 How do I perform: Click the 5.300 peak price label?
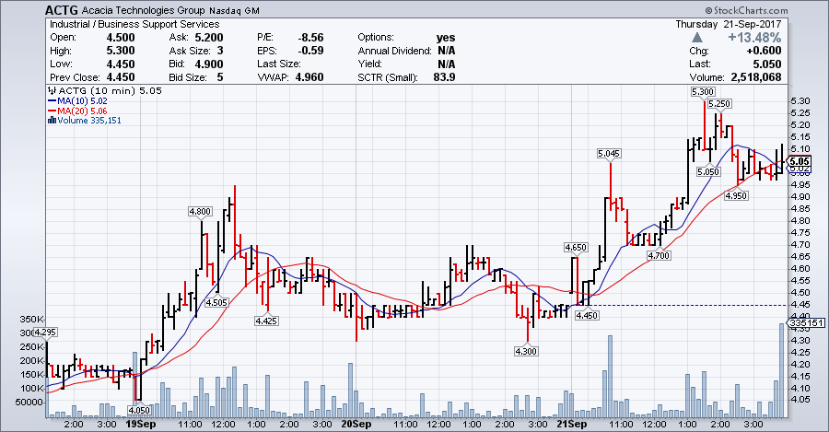pos(701,92)
